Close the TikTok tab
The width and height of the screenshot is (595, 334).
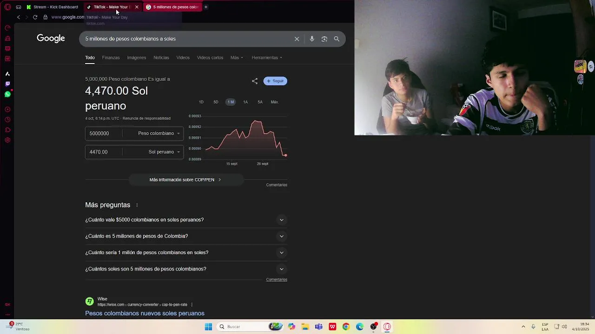tap(137, 7)
